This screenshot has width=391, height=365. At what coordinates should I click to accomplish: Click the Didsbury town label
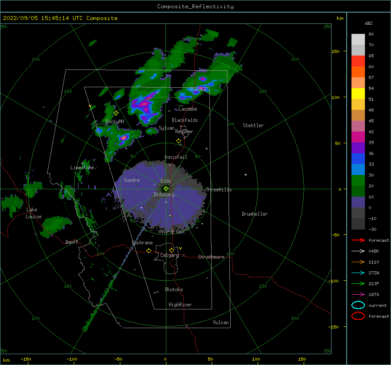164,194
